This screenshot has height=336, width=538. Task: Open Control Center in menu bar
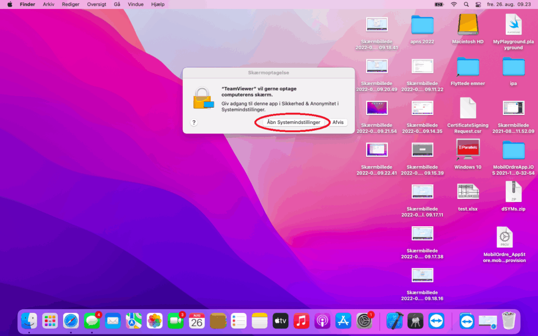tap(478, 4)
